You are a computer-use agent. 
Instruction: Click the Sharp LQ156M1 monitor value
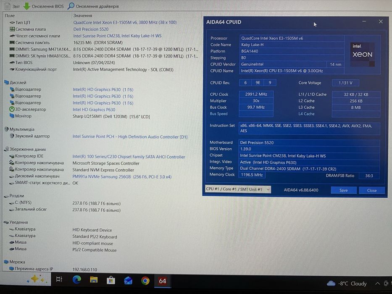point(111,116)
